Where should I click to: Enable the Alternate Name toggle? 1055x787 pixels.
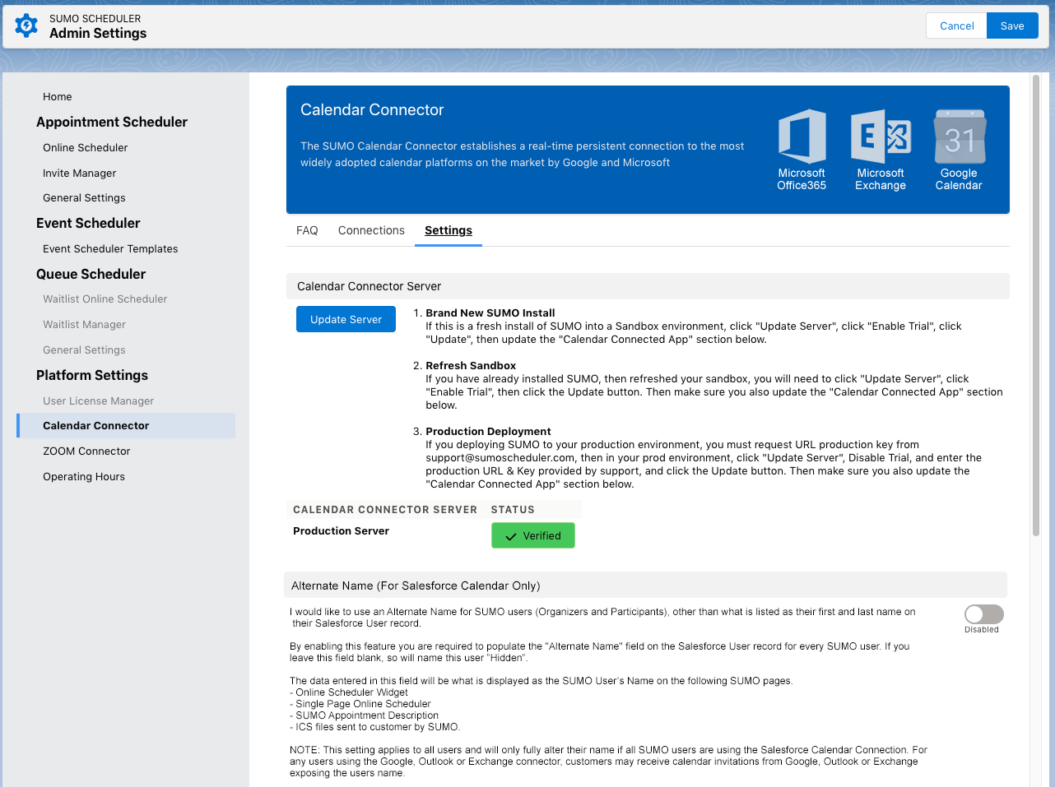click(x=983, y=614)
